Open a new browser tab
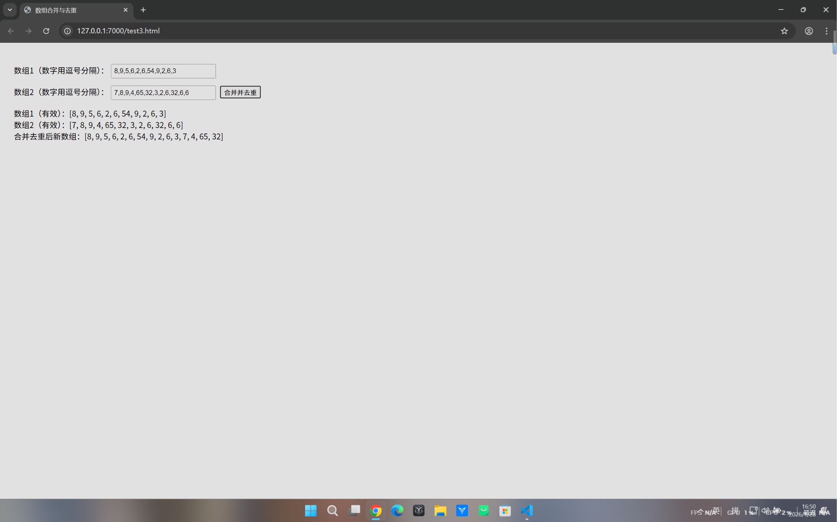 coord(143,10)
